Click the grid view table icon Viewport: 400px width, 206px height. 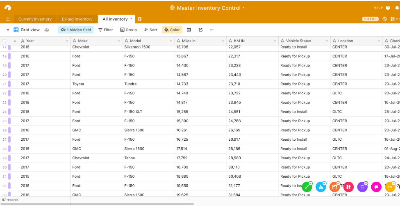16,30
